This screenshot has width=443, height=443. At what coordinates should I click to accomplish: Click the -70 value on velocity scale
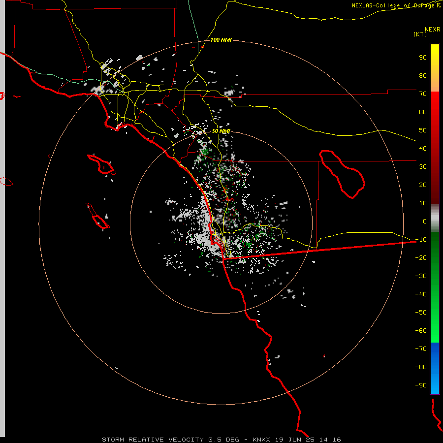point(421,348)
